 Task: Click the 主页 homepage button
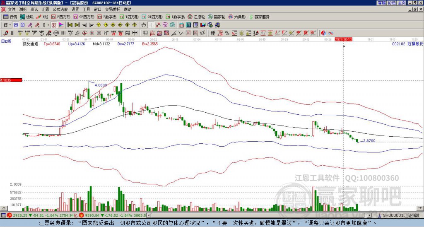[x=401, y=3]
